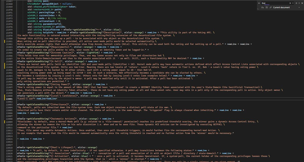Toggle Match case (Aa)

point(263,8)
